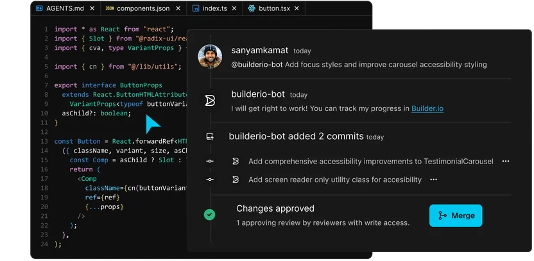Close the index.ts tab
The width and height of the screenshot is (534, 261).
(234, 8)
